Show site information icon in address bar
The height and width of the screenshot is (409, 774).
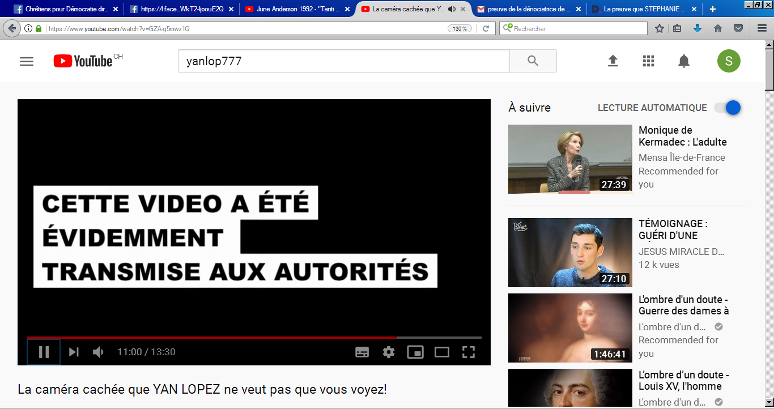[x=28, y=28]
